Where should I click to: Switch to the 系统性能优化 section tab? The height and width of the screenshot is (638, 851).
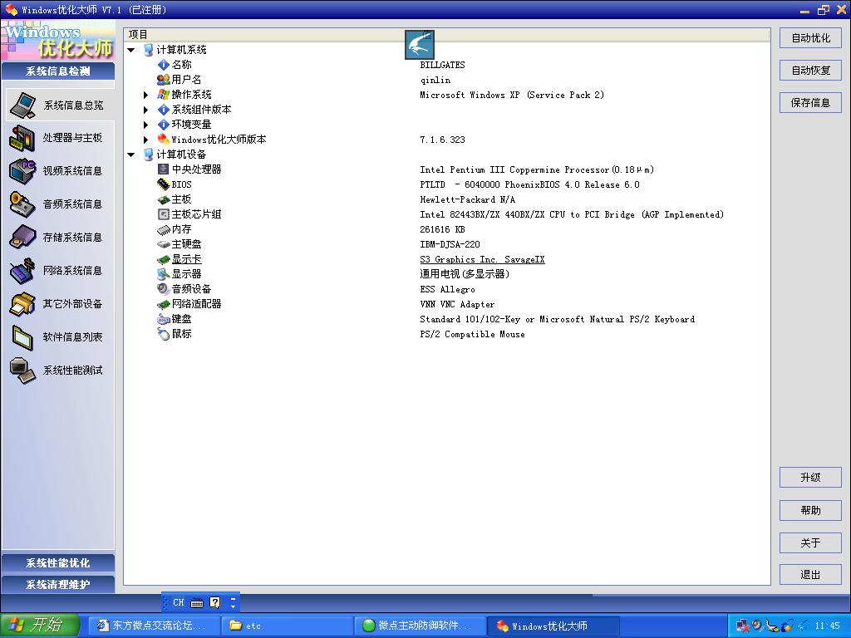[x=57, y=563]
